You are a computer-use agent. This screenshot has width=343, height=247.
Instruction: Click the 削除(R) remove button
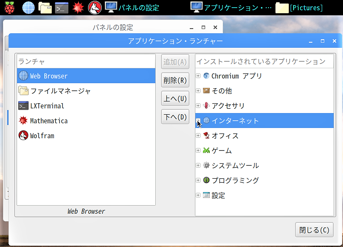coord(175,80)
